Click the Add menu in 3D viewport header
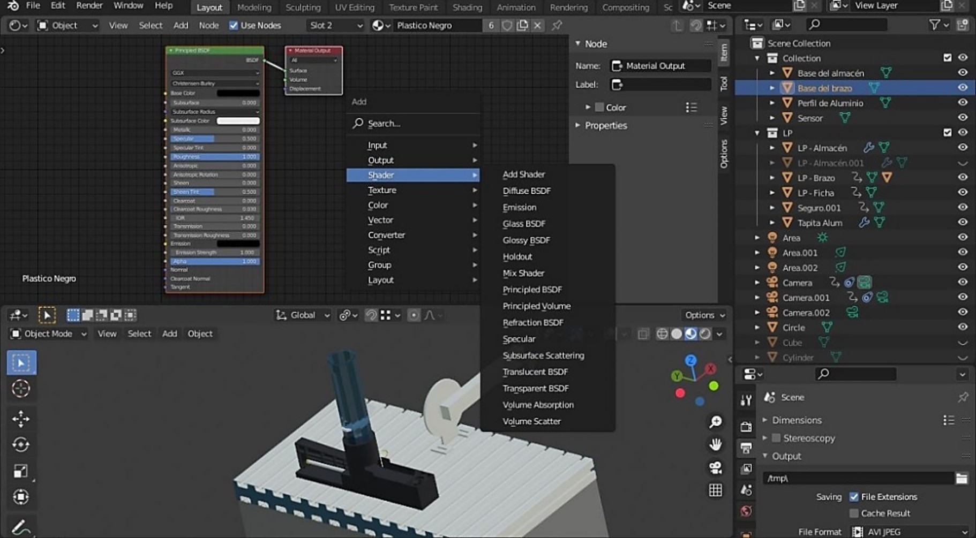This screenshot has height=538, width=976. tap(169, 334)
